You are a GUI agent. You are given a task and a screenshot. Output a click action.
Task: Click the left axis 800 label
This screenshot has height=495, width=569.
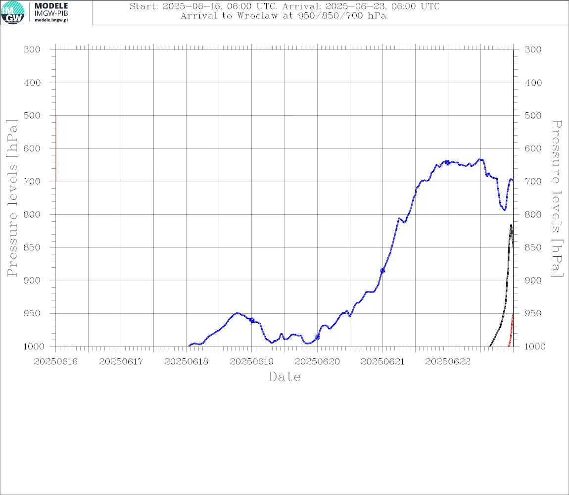[32, 214]
